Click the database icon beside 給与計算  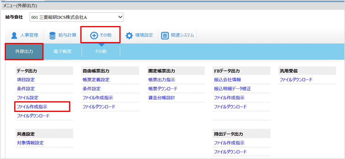click(x=52, y=36)
